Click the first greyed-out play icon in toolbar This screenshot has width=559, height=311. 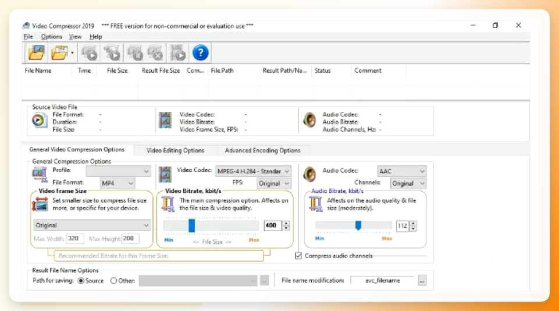coord(89,53)
